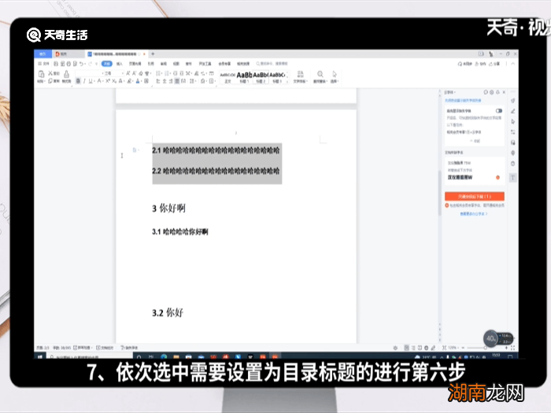Click the Edge browser taskbar icon

pyautogui.click(x=164, y=357)
